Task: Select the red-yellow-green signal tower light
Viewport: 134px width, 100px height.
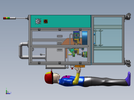Action: [9, 18]
